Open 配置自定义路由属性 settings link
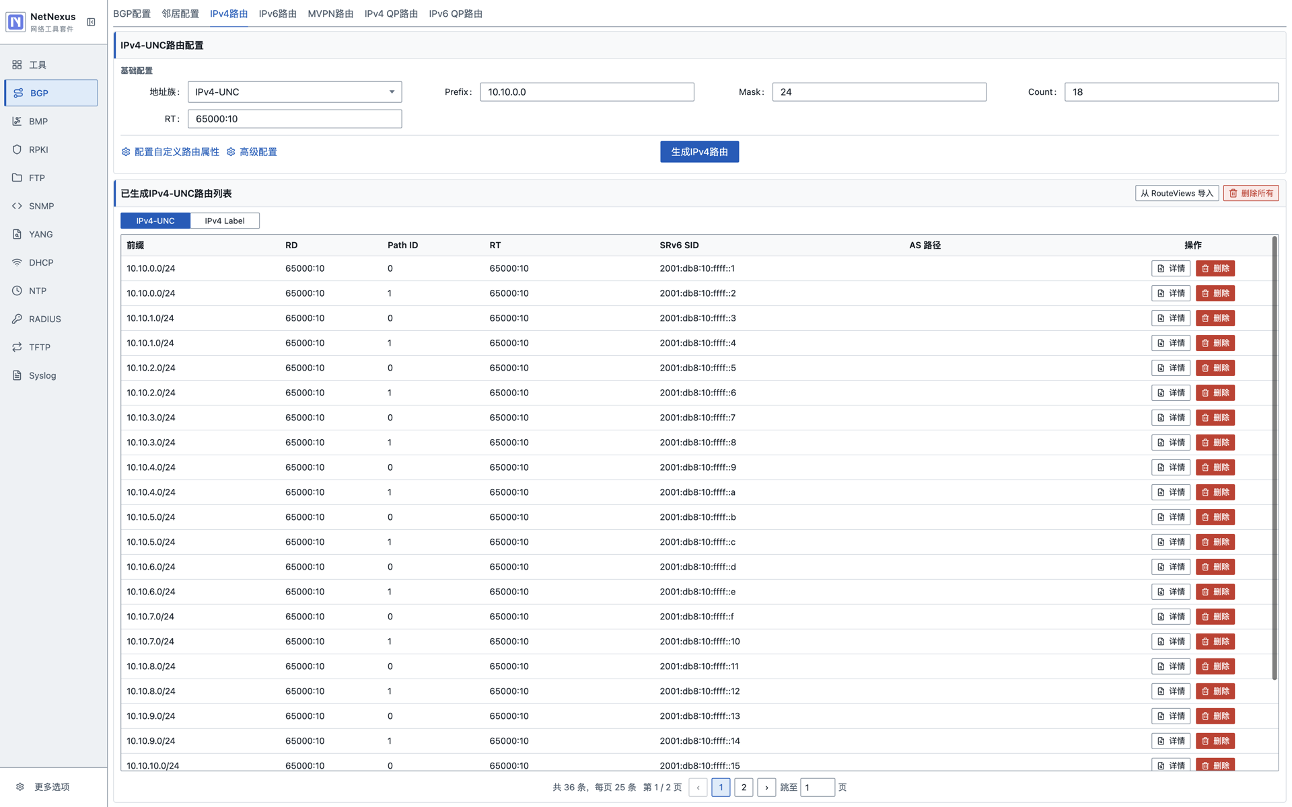The image size is (1292, 807). [170, 152]
